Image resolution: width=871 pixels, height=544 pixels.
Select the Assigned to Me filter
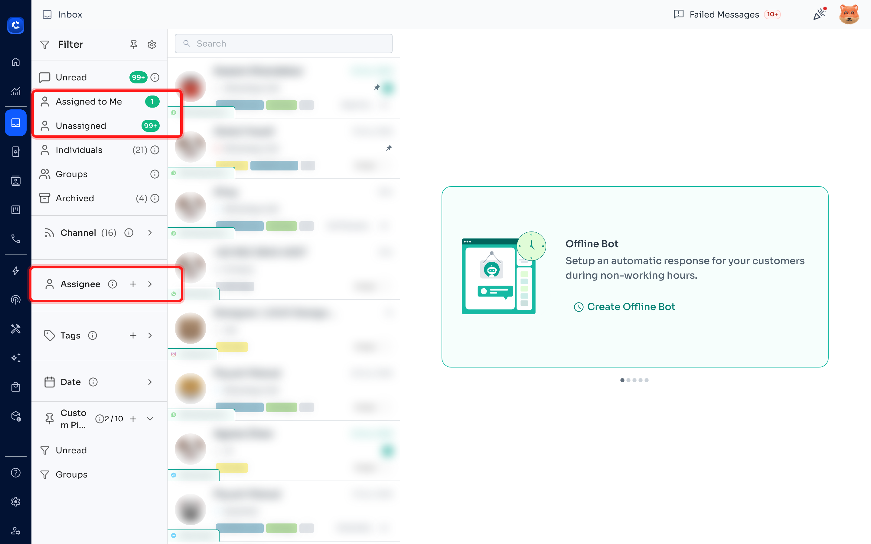[x=99, y=102]
